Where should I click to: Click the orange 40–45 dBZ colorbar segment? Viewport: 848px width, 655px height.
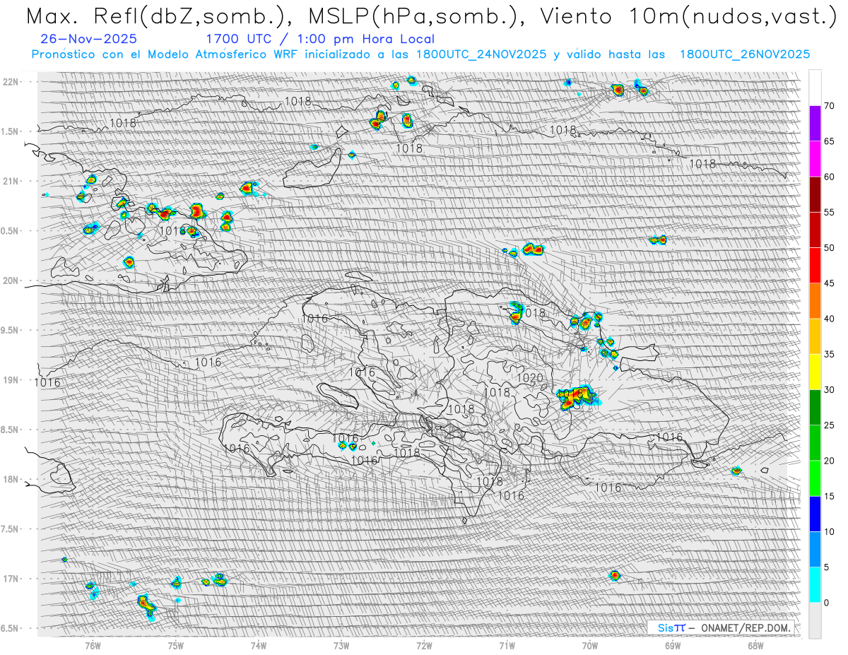click(x=815, y=301)
